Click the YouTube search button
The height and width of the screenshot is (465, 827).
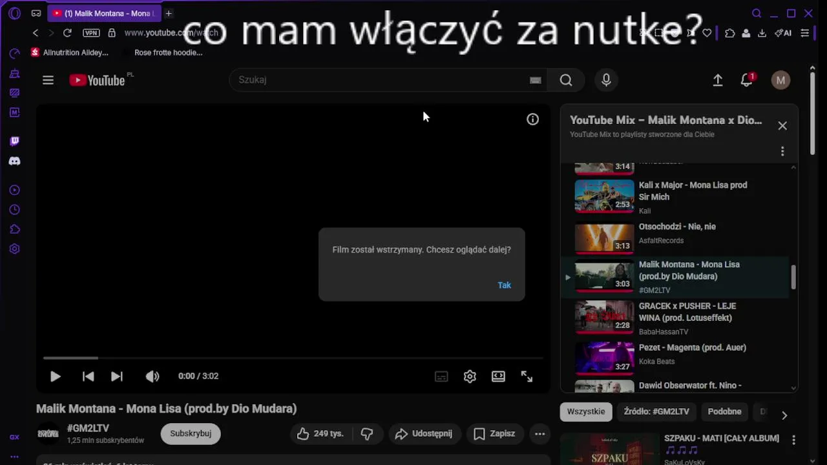point(566,80)
